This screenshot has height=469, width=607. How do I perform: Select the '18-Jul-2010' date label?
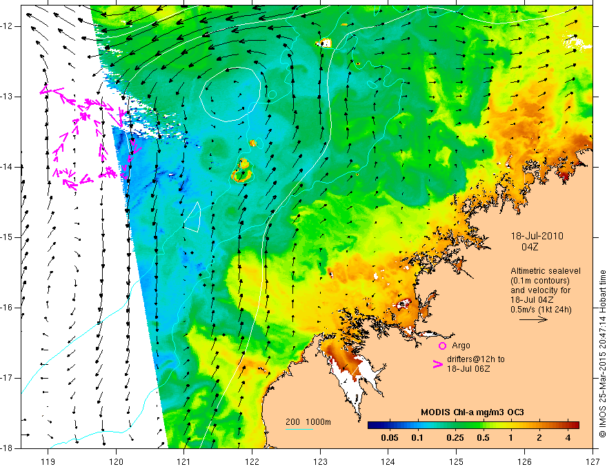tap(537, 236)
